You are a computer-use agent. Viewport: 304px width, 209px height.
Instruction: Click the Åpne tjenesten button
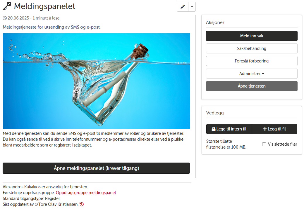[252, 86]
